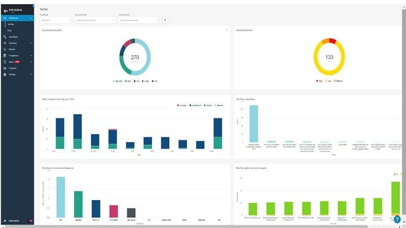Toggle the High severity legend item
The image size is (406, 228).
pos(320,81)
